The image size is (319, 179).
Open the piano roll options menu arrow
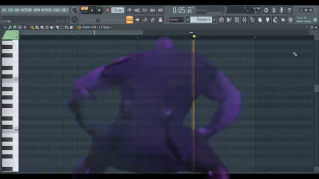click(x=5, y=27)
